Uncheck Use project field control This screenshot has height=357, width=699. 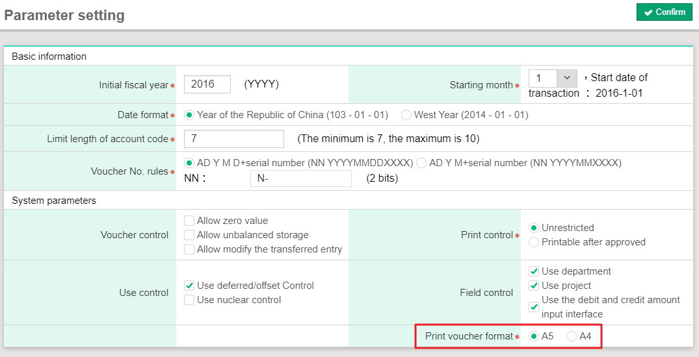[534, 286]
